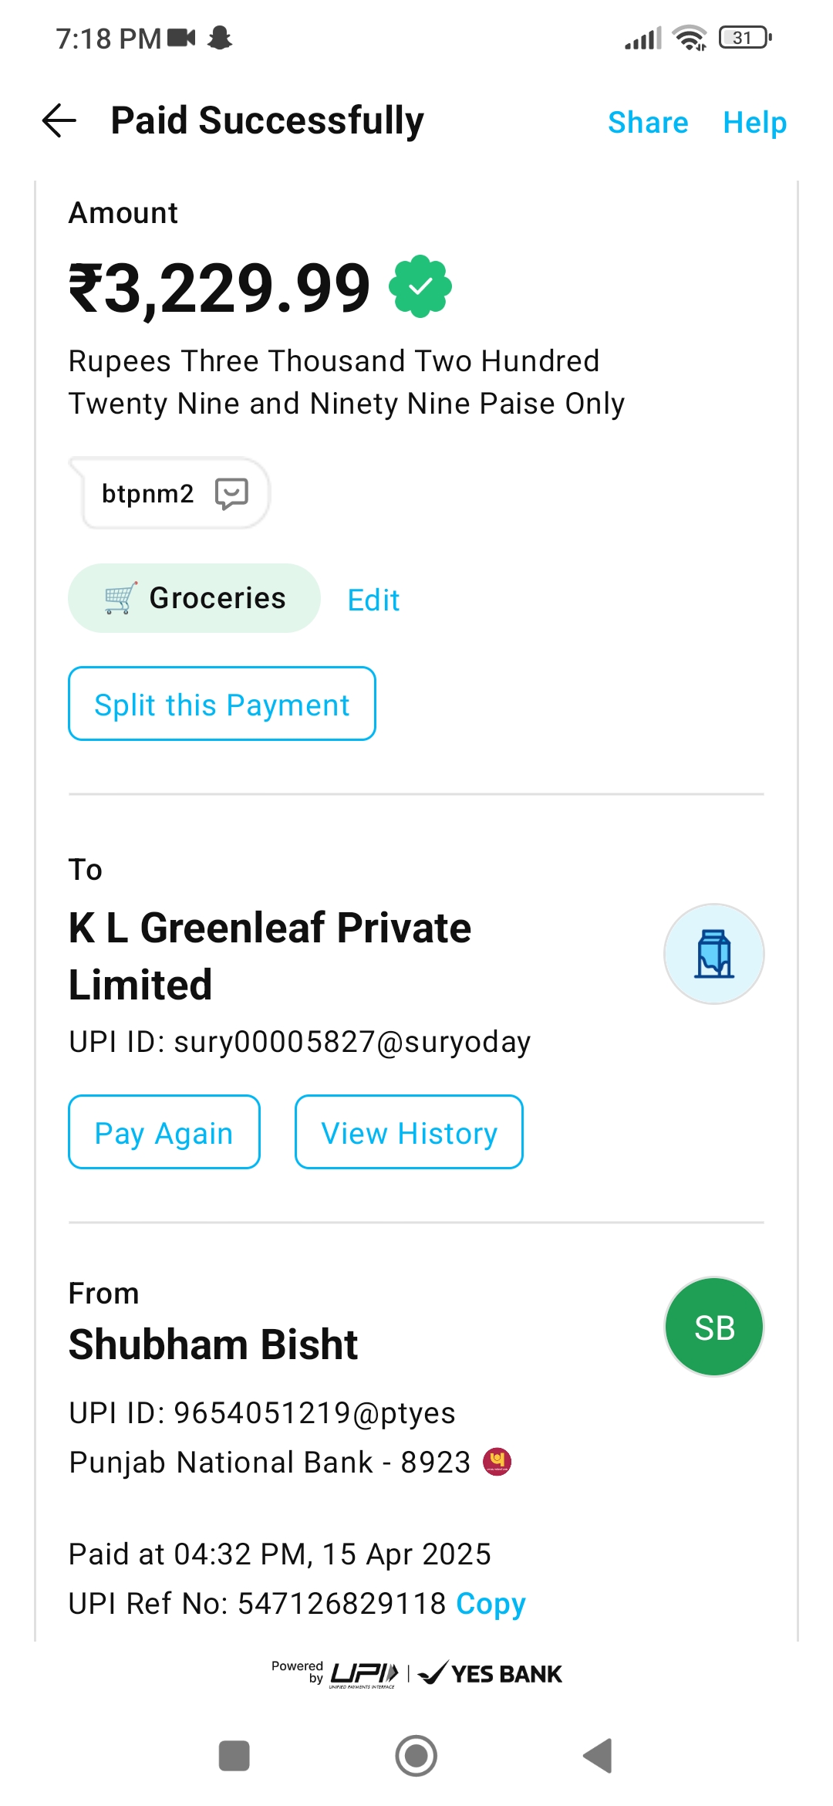Copy the UPI reference number
The height and width of the screenshot is (1806, 833).
coord(491,1604)
